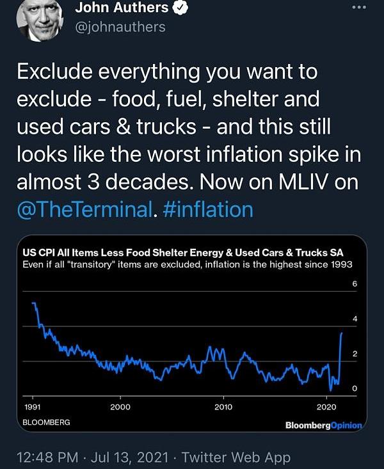
Task: Open the three-dot more options menu
Action: click(x=359, y=8)
